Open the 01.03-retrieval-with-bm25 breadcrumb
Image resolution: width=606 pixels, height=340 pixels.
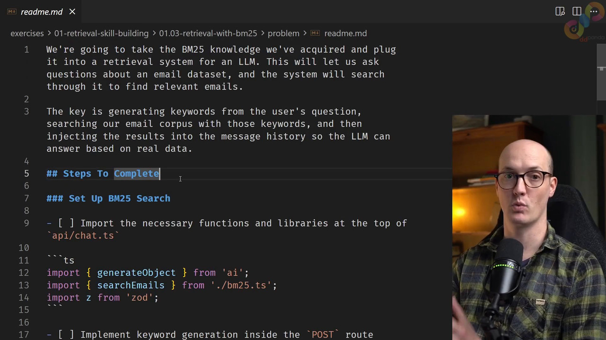pyautogui.click(x=208, y=34)
